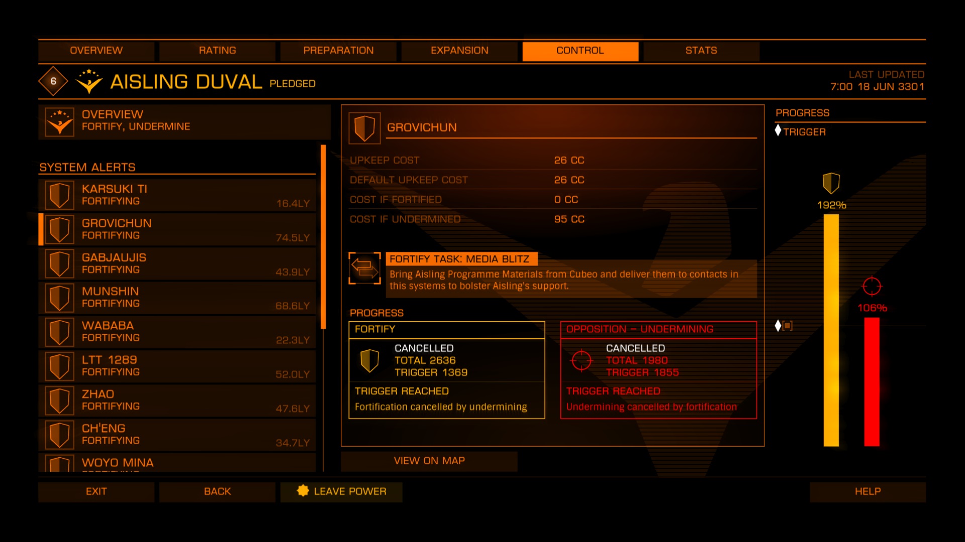965x542 pixels.
Task: Click the Aisling Duval power emblem beside the name
Action: tap(89, 81)
